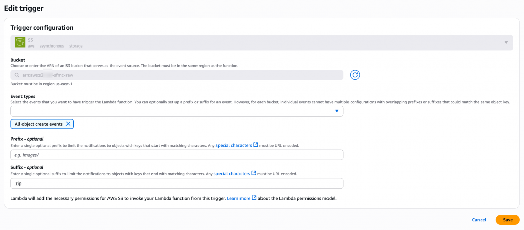Click the Trigger configuration heading
524x230 pixels.
[x=42, y=28]
